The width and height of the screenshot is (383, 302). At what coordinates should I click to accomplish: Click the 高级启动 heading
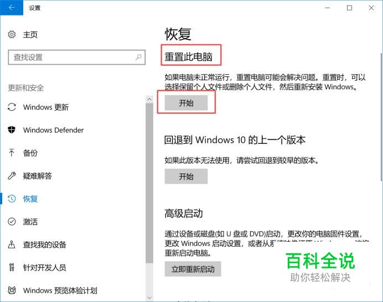pos(183,214)
